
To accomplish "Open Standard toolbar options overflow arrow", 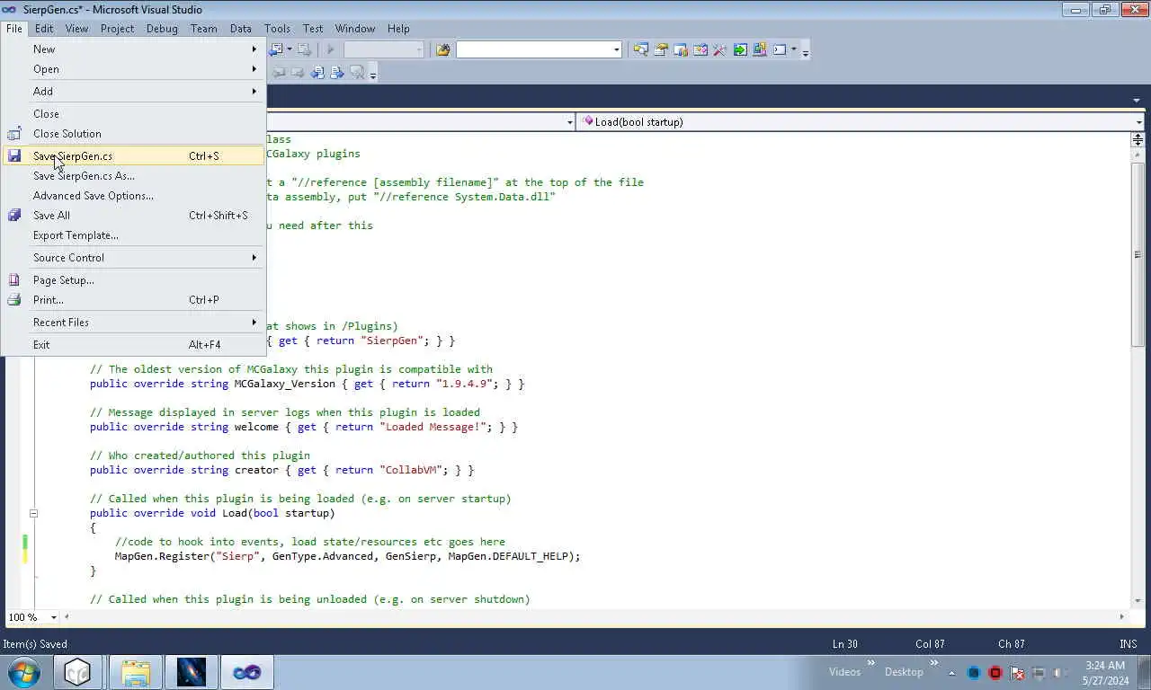I will click(806, 51).
